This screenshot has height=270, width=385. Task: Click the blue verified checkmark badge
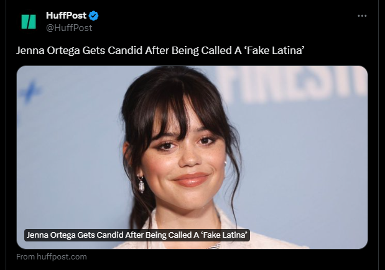click(93, 16)
